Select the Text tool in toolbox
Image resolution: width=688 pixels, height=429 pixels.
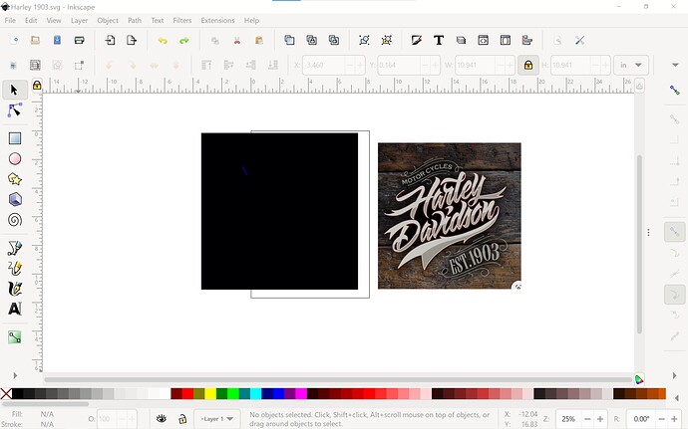point(15,309)
